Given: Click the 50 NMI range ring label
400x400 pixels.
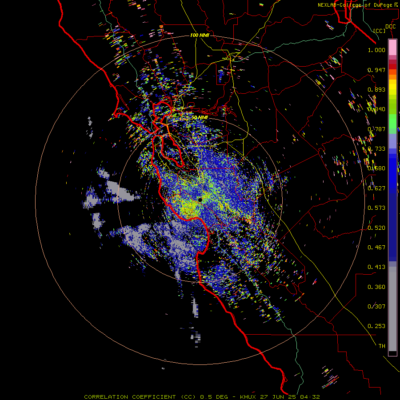Looking at the screenshot, I should [200, 118].
